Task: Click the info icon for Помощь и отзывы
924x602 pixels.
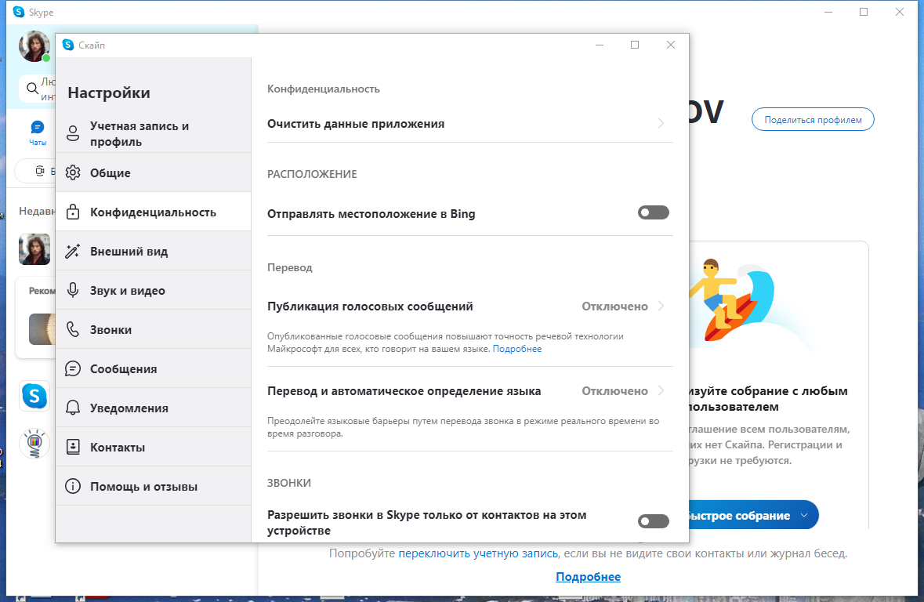Action: coord(73,487)
